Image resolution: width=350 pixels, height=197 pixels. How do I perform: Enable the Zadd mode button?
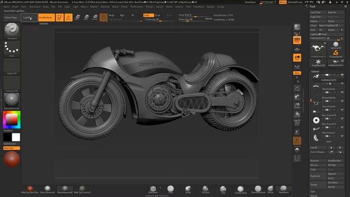pyautogui.click(x=148, y=15)
